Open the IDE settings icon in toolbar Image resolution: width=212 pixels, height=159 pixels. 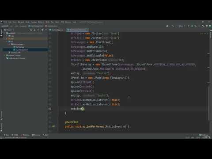coord(207,26)
